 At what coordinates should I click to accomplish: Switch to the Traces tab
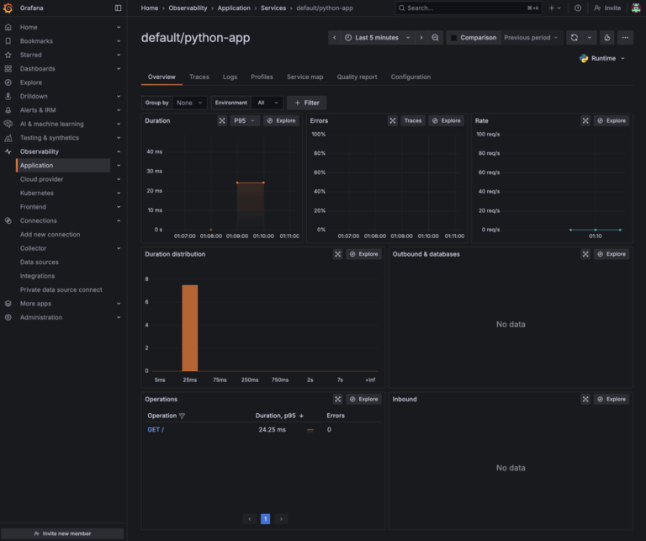pos(199,77)
